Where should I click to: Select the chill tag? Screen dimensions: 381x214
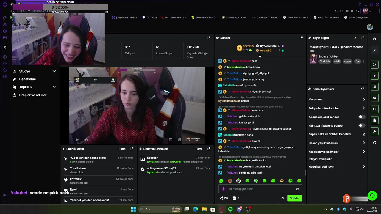tap(337, 62)
